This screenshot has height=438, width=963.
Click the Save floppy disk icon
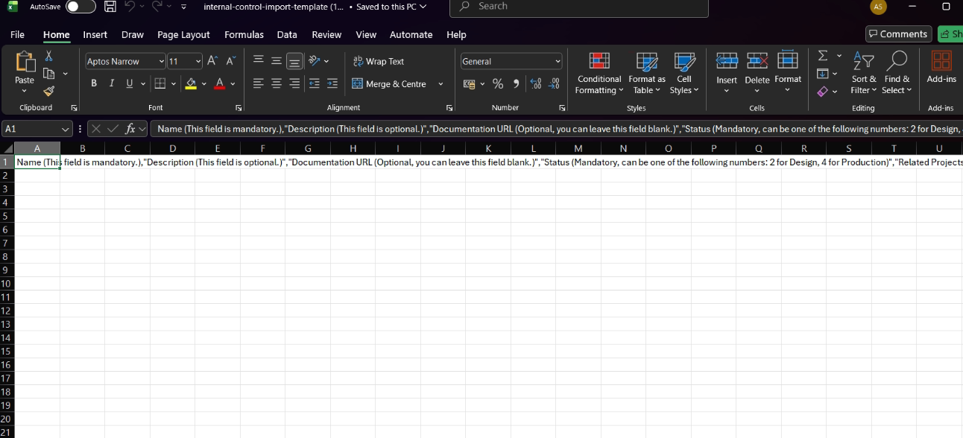pos(110,7)
